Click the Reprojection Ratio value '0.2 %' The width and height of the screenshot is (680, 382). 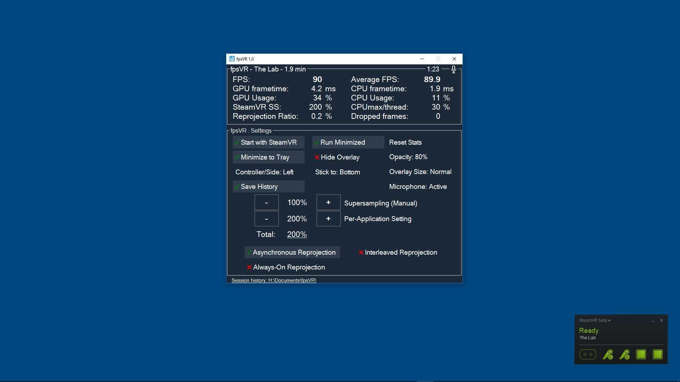point(322,116)
